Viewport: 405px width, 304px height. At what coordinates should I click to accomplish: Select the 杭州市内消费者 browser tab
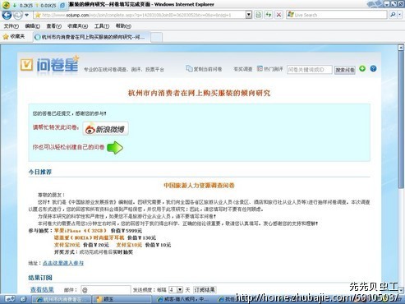(92, 37)
